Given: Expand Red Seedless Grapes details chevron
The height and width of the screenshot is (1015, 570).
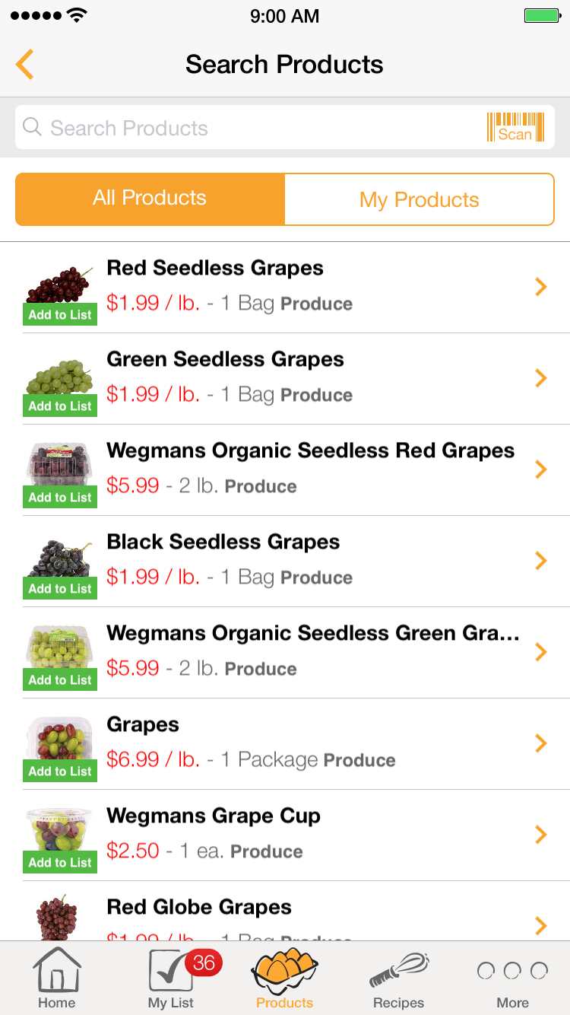Looking at the screenshot, I should 541,287.
